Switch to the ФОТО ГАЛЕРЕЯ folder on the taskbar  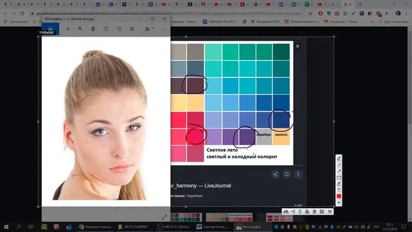pos(134,227)
